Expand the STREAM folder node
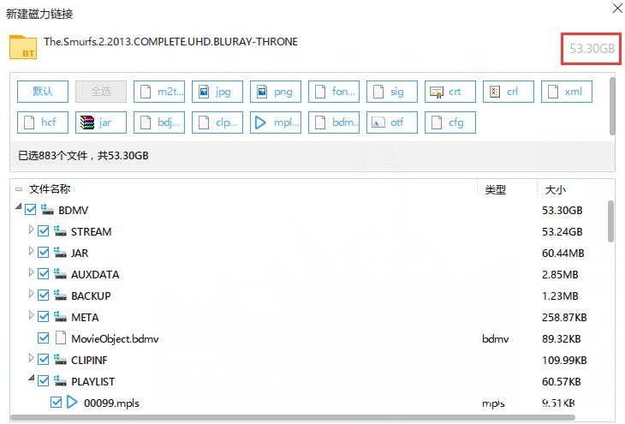 coord(31,230)
